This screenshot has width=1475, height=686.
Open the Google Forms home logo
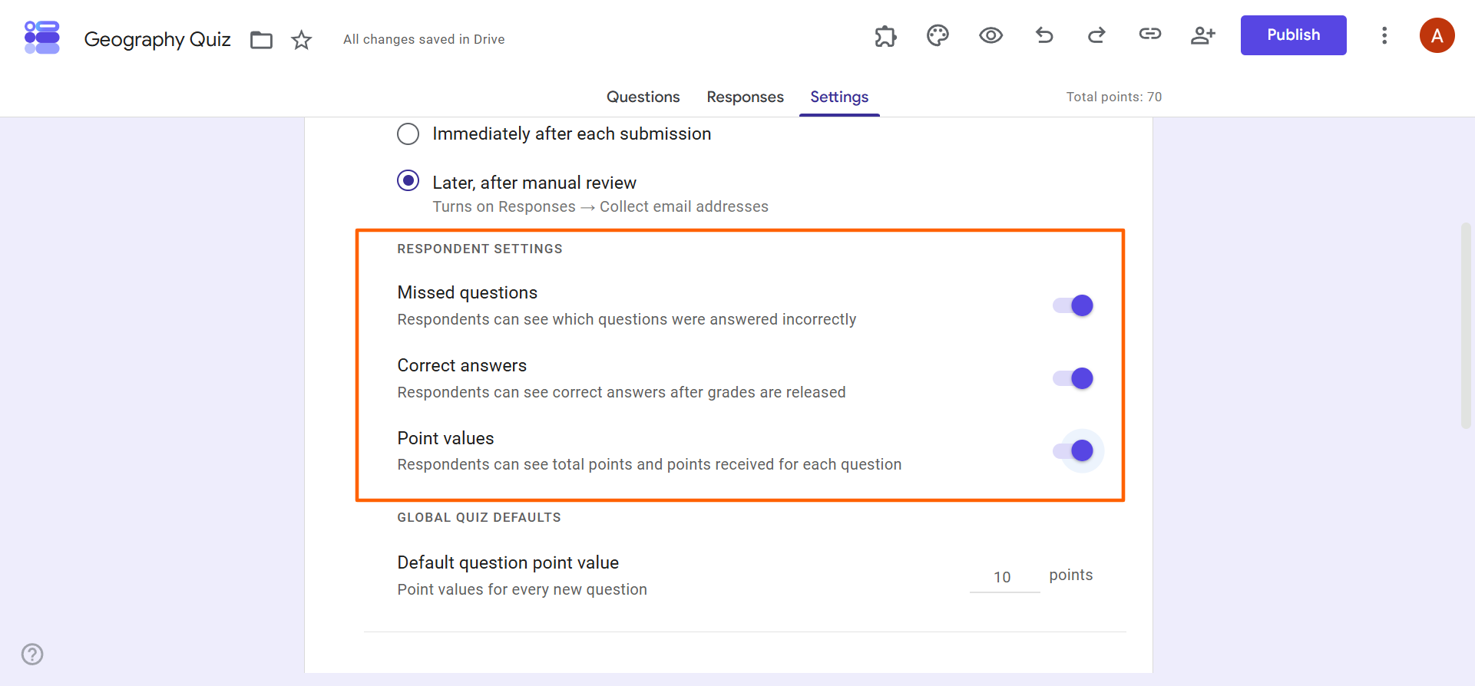tap(42, 37)
